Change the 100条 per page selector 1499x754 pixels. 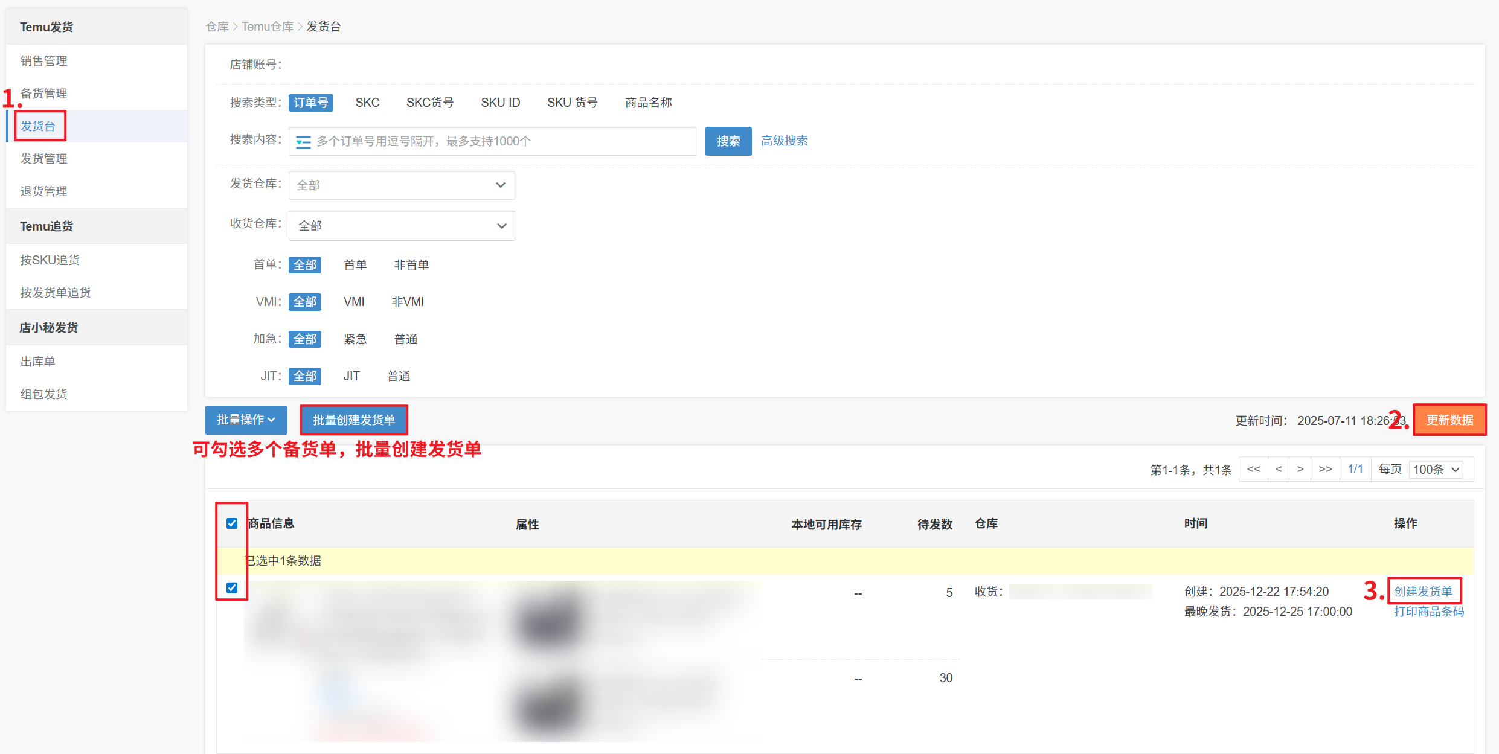click(x=1436, y=470)
